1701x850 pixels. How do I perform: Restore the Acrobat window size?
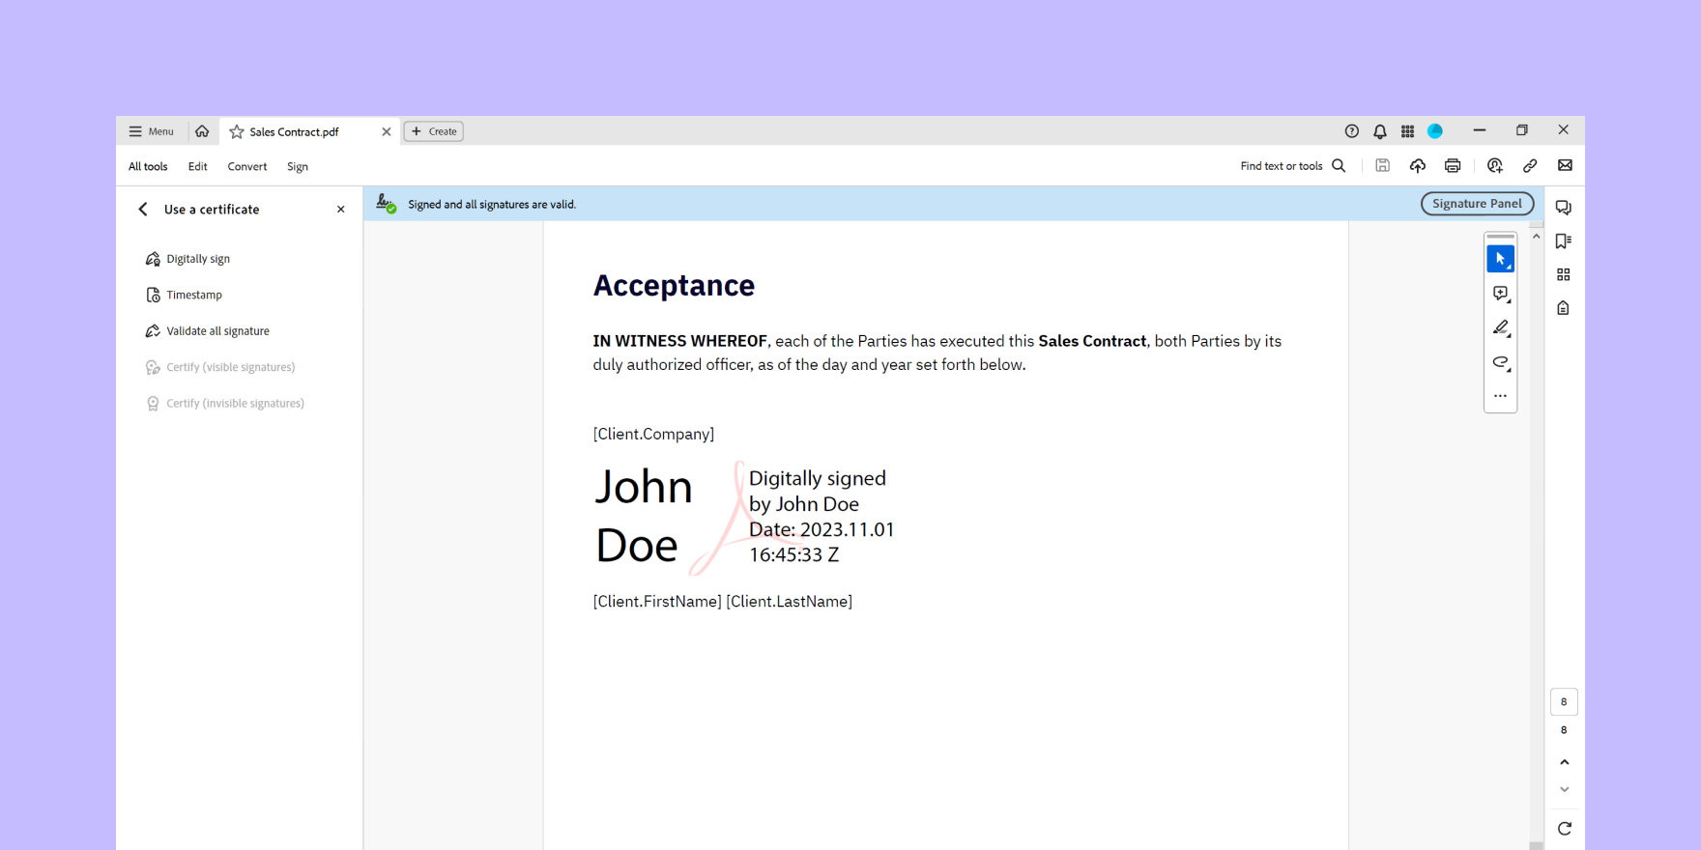[1522, 130]
